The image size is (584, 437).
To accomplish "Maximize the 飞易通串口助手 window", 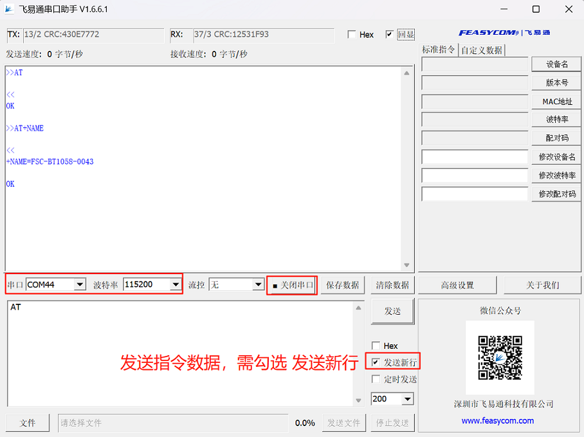I will tap(536, 9).
